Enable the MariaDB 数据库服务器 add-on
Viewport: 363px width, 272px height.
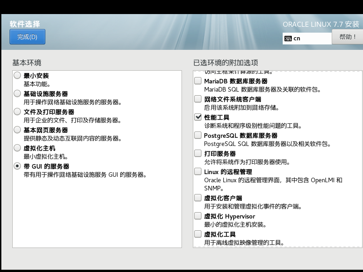point(198,81)
